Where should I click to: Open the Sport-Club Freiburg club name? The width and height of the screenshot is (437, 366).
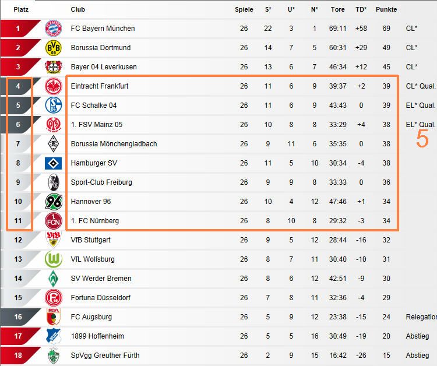(101, 182)
